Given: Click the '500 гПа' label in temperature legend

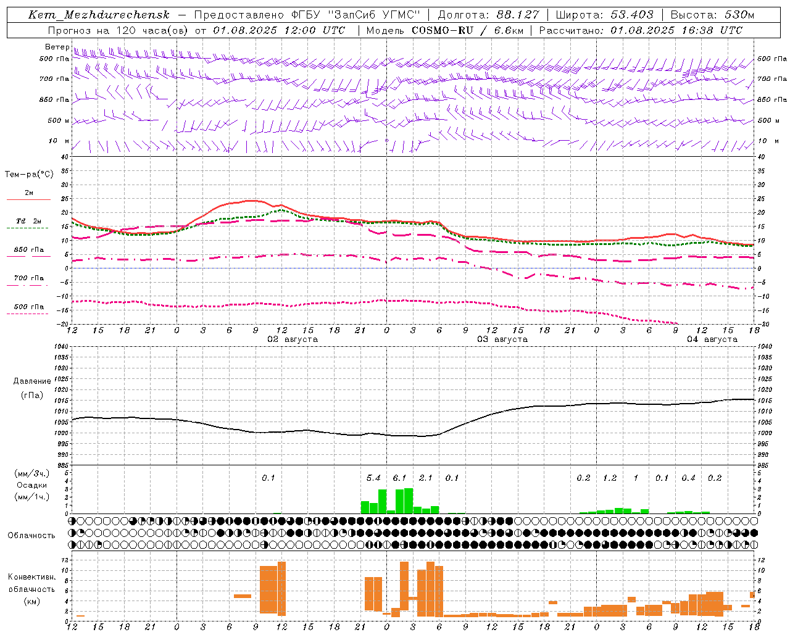Looking at the screenshot, I should [x=28, y=307].
